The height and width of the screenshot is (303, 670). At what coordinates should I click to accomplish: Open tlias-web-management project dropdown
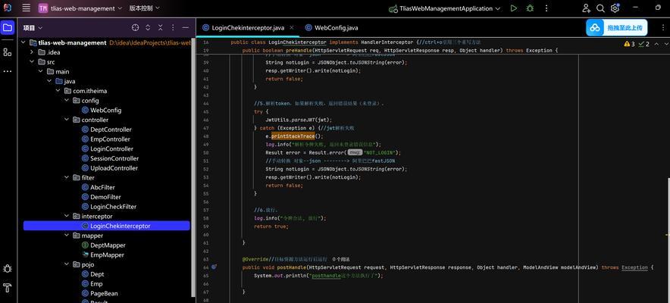[x=80, y=8]
